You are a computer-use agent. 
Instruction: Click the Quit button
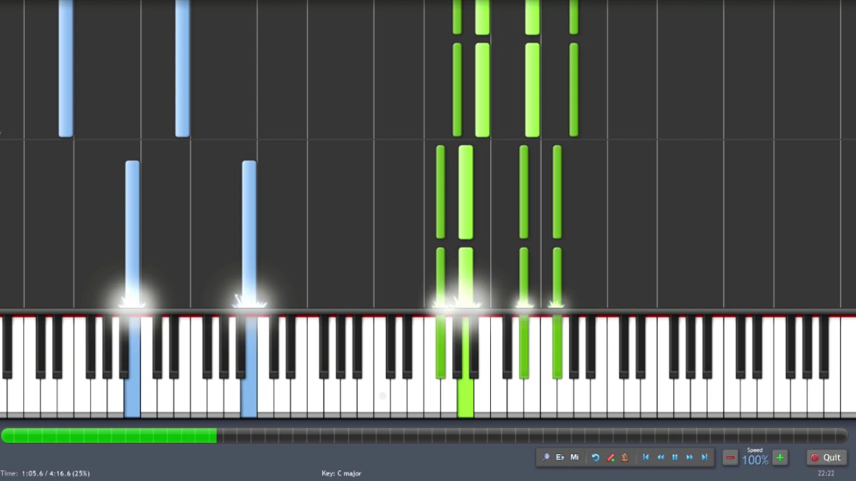click(827, 458)
